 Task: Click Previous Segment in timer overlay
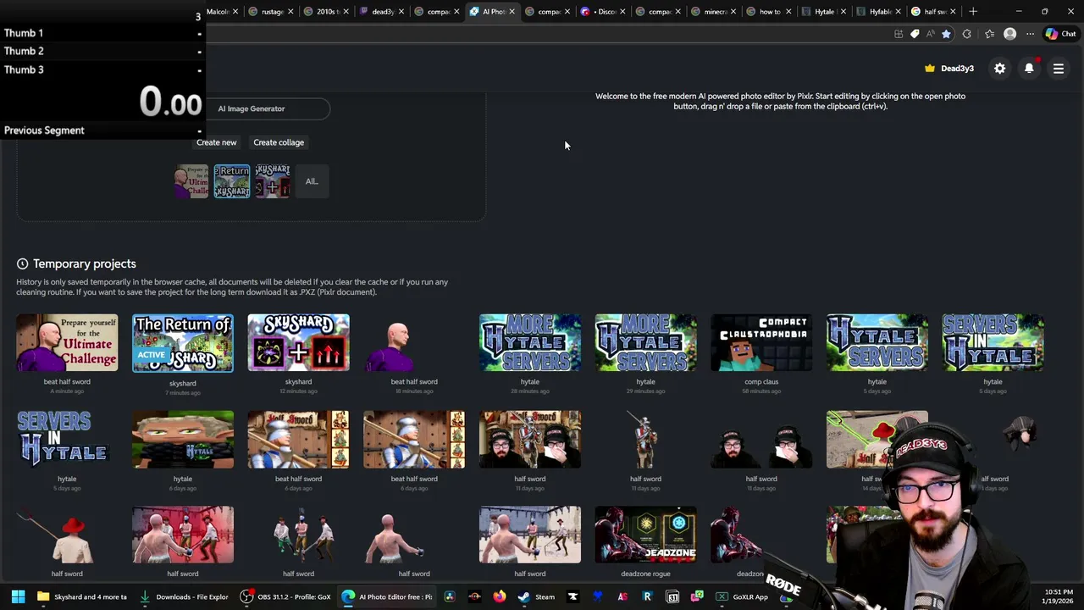(x=102, y=130)
